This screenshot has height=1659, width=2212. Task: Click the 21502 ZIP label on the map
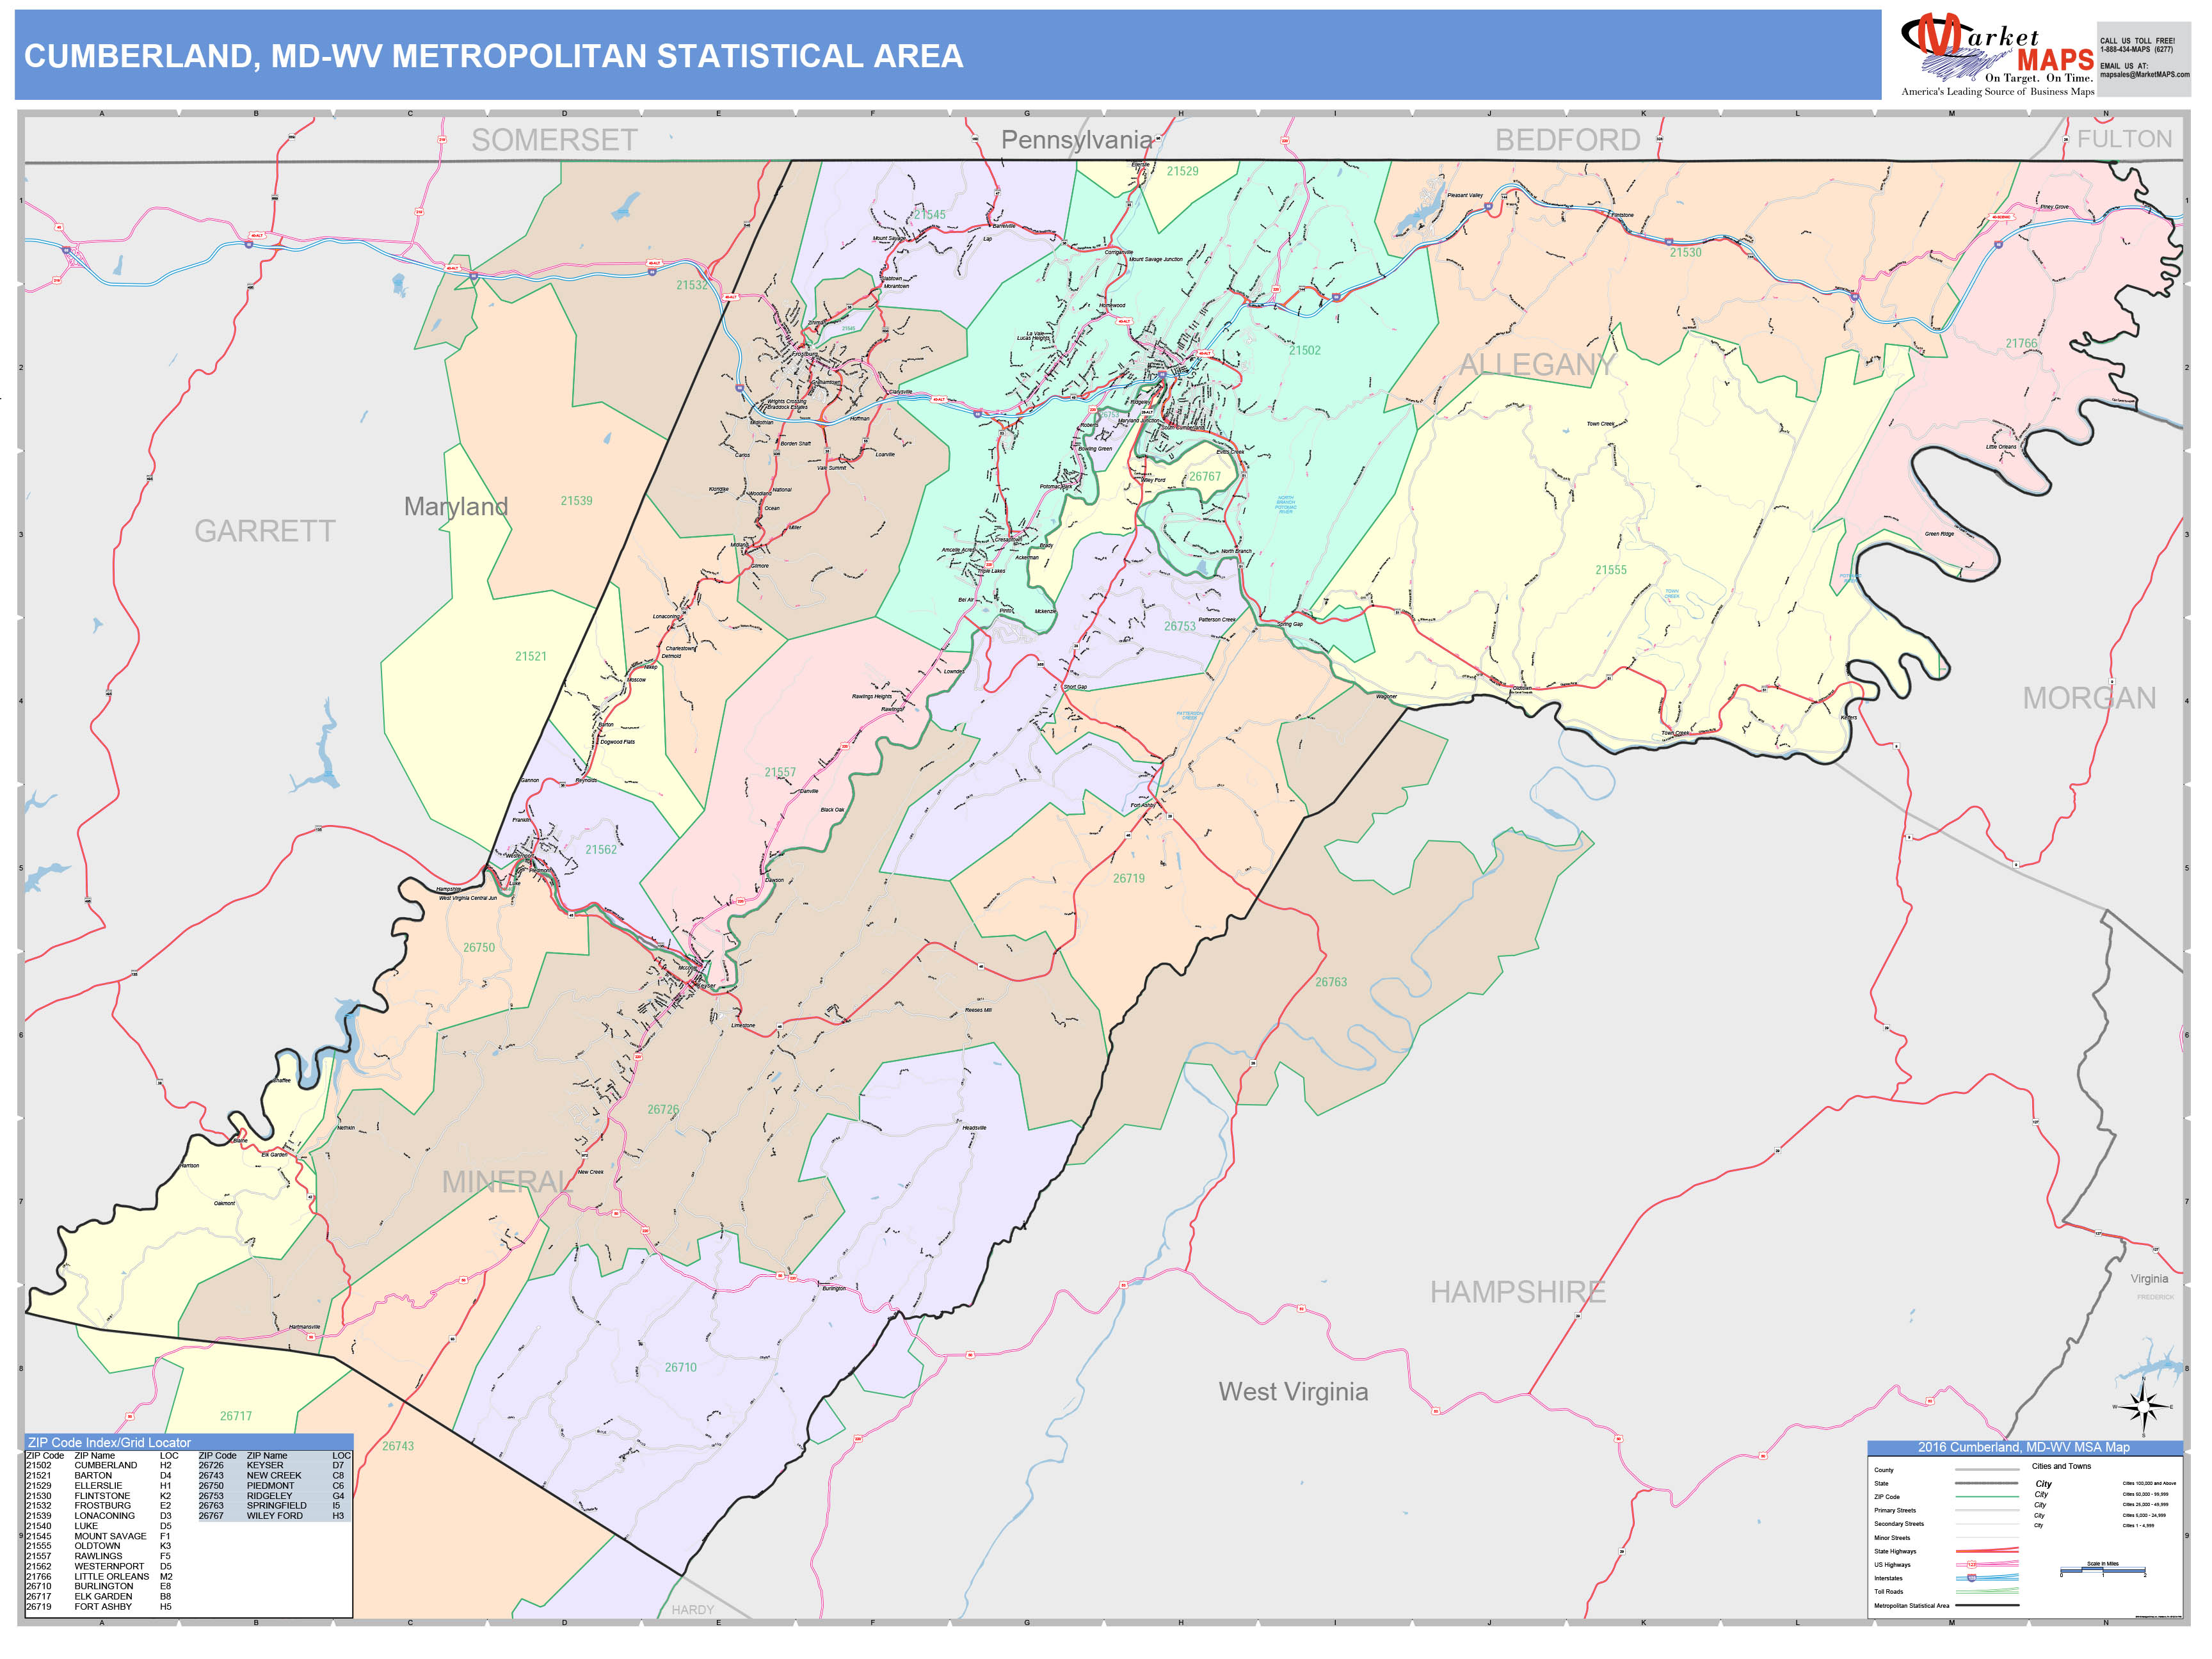tap(1305, 351)
